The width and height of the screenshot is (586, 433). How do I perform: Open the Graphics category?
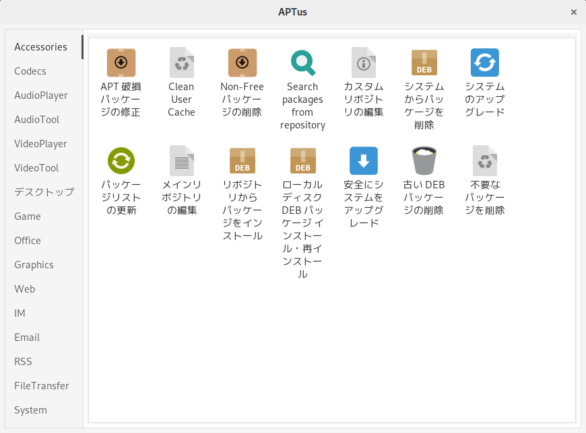tap(44, 265)
